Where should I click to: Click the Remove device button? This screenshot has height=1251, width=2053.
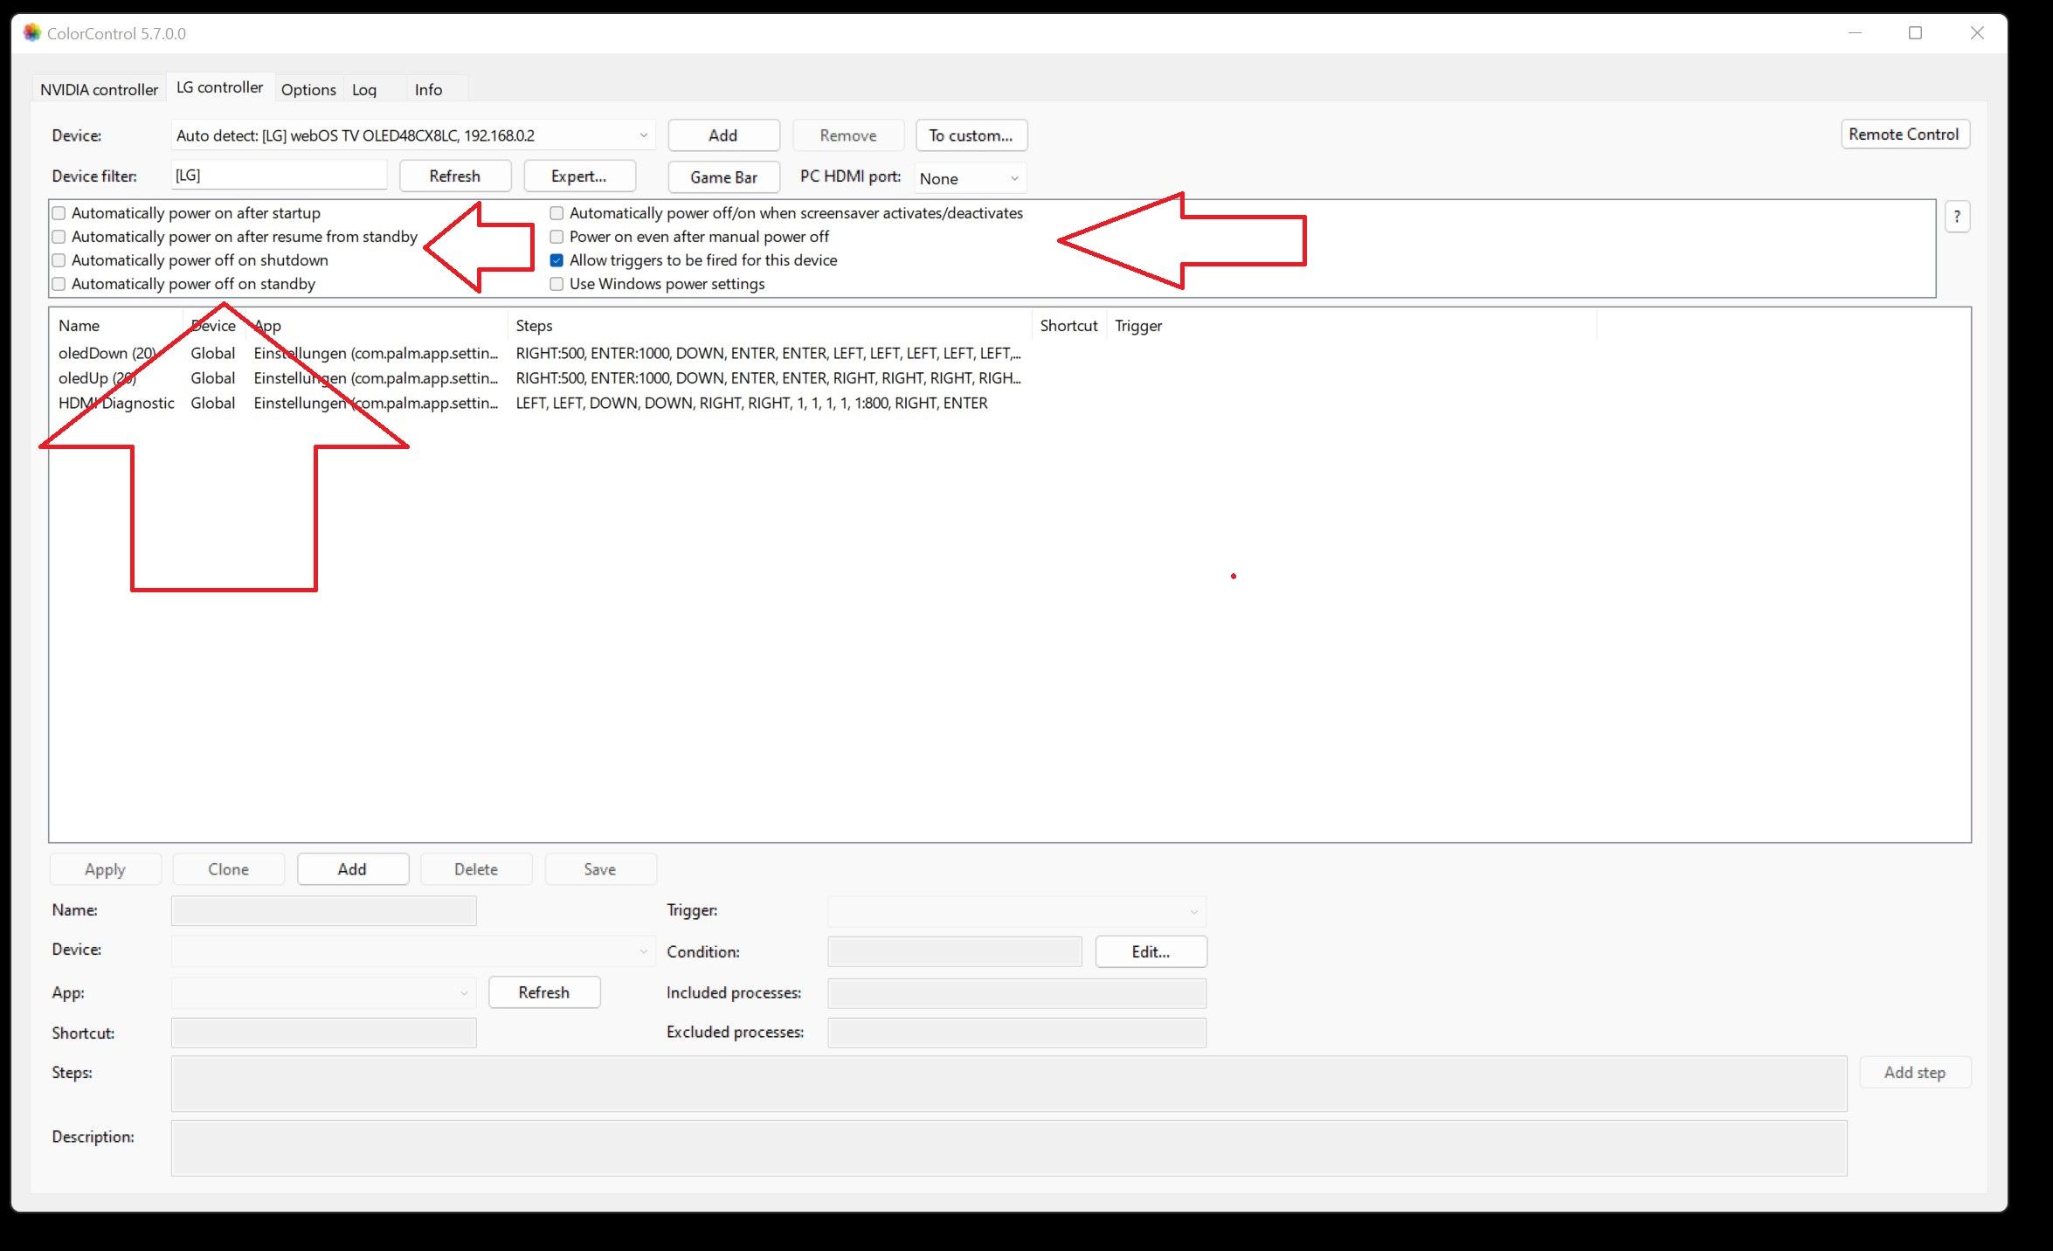pyautogui.click(x=851, y=134)
